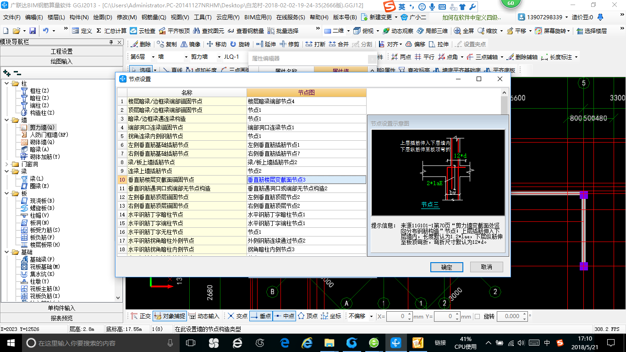The width and height of the screenshot is (626, 352).
Task: Click the 删除 (delete) tool icon
Action: (140, 44)
